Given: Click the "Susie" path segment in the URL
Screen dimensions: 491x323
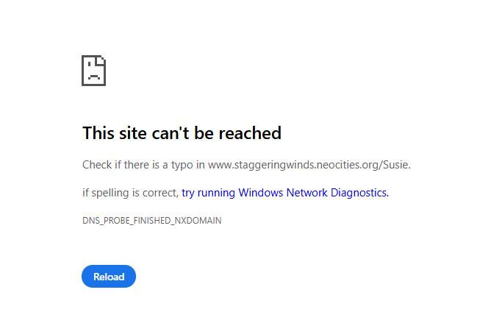Looking at the screenshot, I should pos(395,165).
